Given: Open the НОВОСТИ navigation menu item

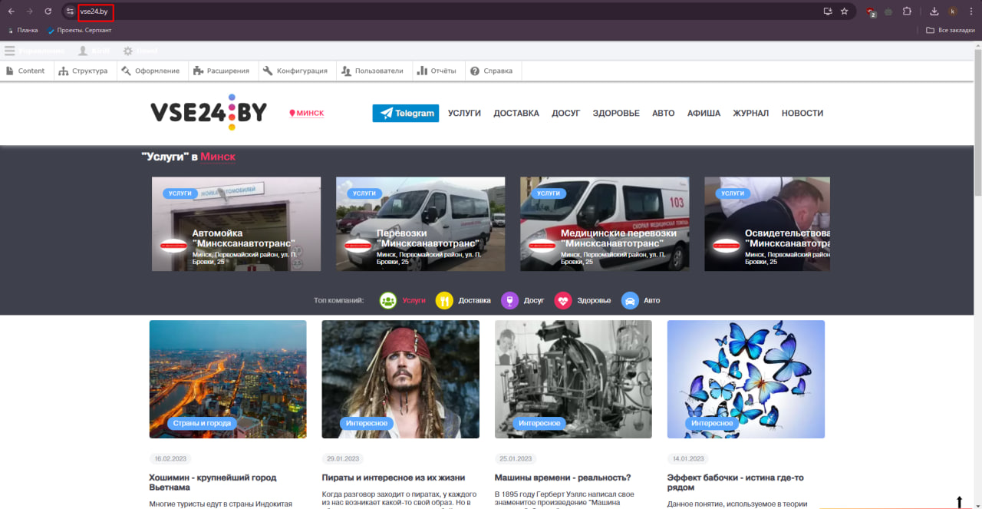Looking at the screenshot, I should 802,113.
